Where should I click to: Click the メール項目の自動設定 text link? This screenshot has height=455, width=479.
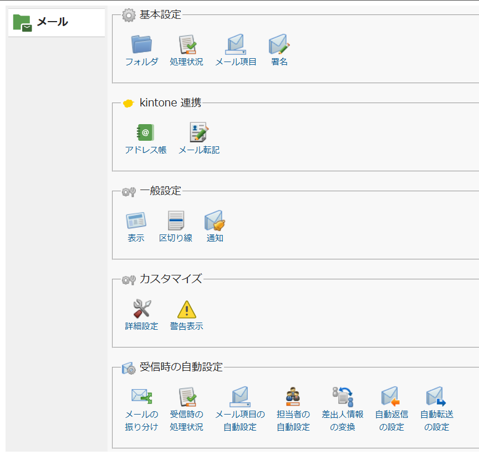(x=240, y=421)
